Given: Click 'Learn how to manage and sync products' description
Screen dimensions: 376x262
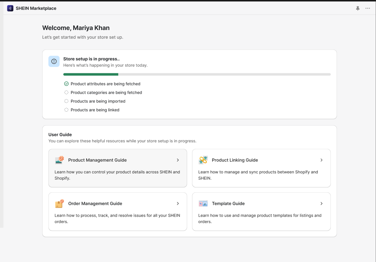Looking at the screenshot, I should tap(258, 175).
